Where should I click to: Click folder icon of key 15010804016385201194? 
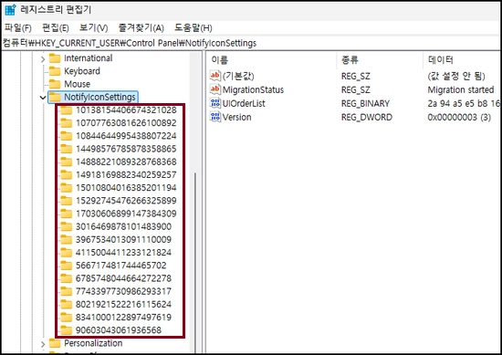(67, 188)
